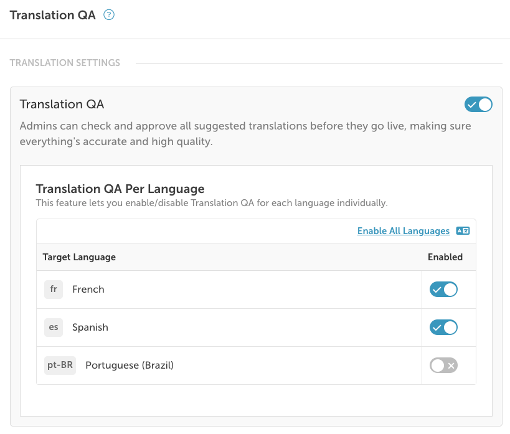Open the help icon beside the page title
510x434 pixels.
click(x=109, y=16)
